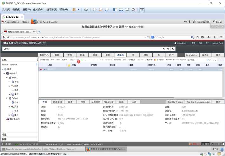Expand 存储 under data-1 in tree
This screenshot has width=225, height=156.
pyautogui.click(x=9, y=82)
